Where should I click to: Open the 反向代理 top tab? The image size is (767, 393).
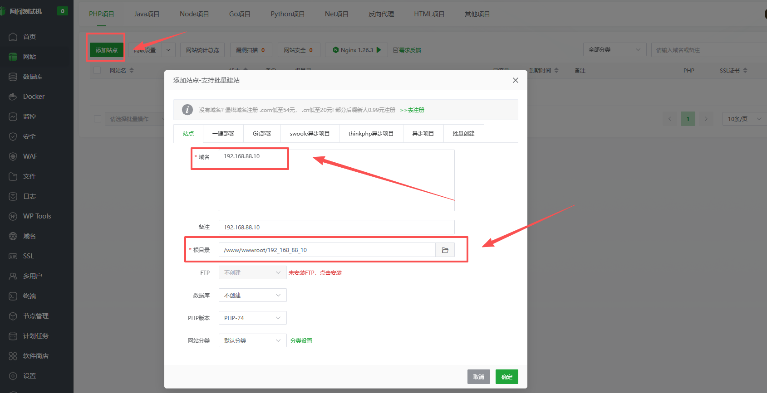coord(381,14)
